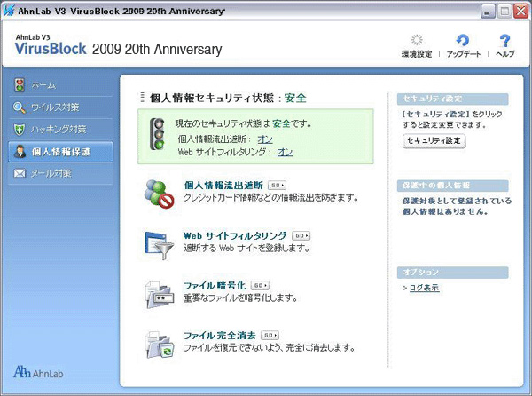Open ファイル暗号化 heading link

coord(215,285)
